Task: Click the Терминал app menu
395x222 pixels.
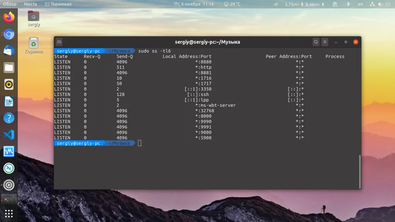Action: 58,4
